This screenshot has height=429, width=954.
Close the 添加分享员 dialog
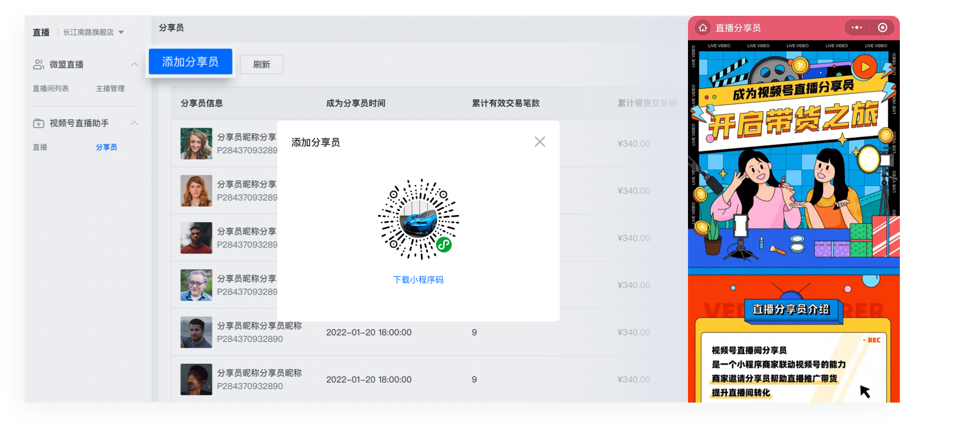[540, 142]
